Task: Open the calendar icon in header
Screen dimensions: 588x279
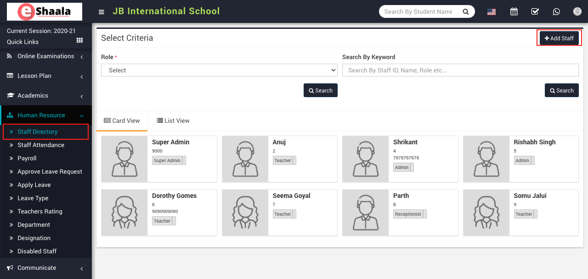Action: click(514, 12)
